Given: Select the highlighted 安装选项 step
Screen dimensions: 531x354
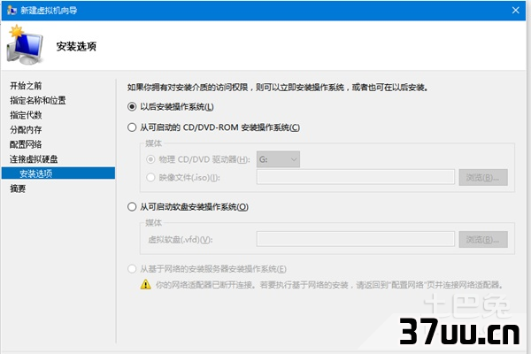Looking at the screenshot, I should pyautogui.click(x=58, y=173).
